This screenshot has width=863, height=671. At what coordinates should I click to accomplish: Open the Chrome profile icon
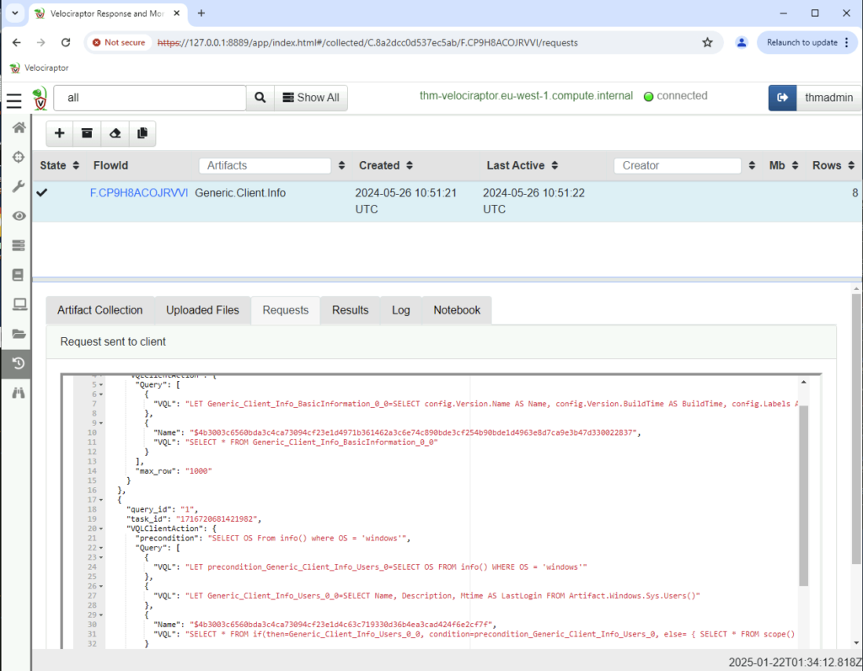[x=742, y=42]
